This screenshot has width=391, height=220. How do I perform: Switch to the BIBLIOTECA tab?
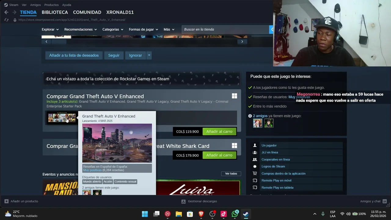click(55, 12)
